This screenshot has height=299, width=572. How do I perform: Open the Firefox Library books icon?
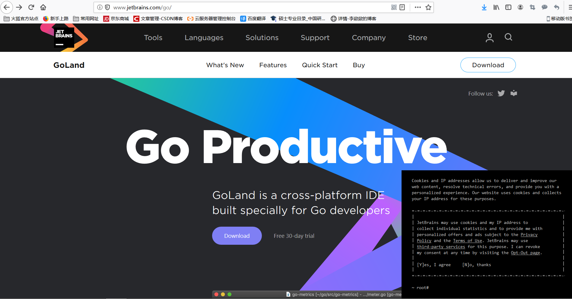tap(496, 7)
